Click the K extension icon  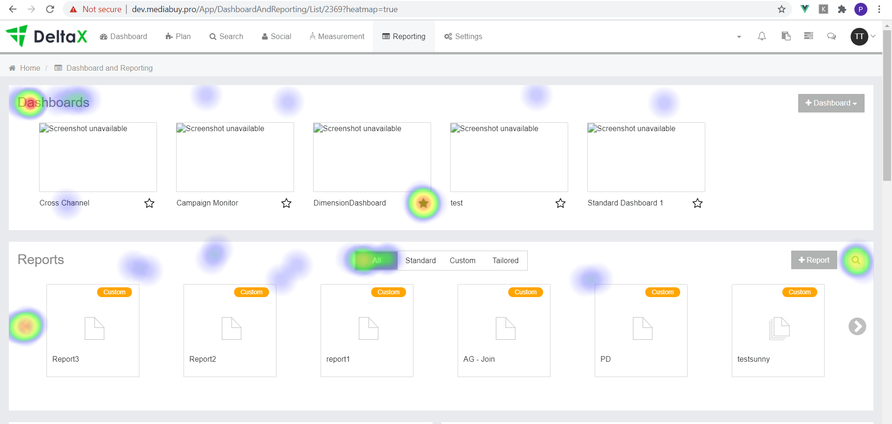tap(823, 9)
